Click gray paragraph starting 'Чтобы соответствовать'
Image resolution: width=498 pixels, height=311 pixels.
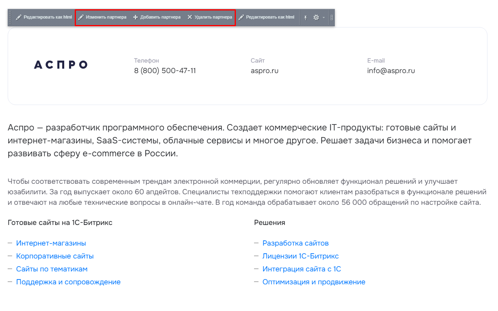point(247,192)
